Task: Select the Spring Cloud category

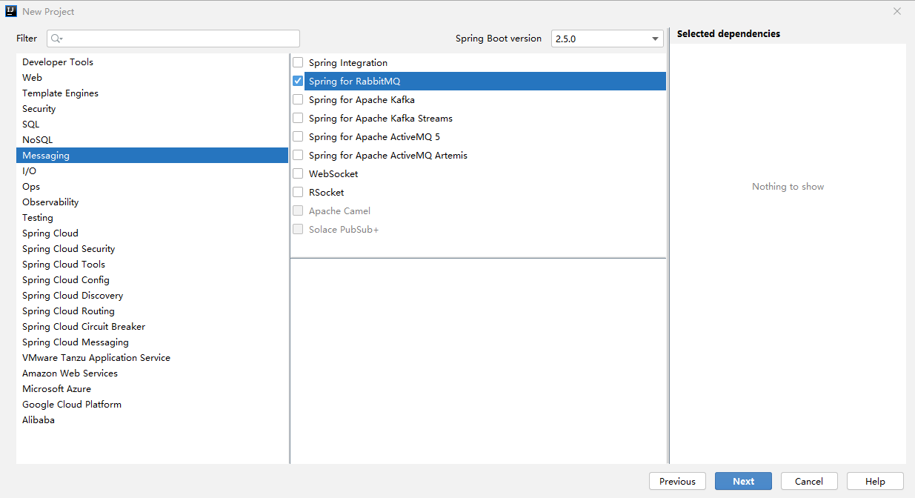Action: point(152,233)
